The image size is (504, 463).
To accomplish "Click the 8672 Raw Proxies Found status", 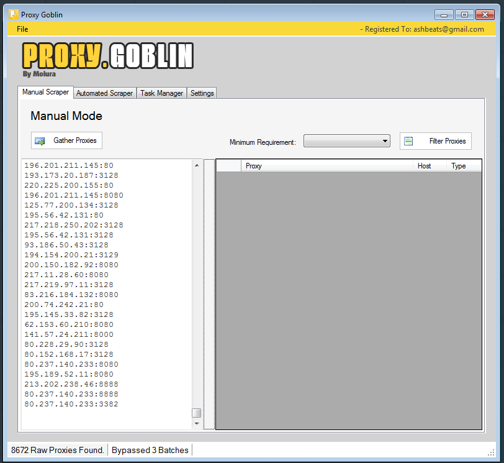I will tap(58, 450).
